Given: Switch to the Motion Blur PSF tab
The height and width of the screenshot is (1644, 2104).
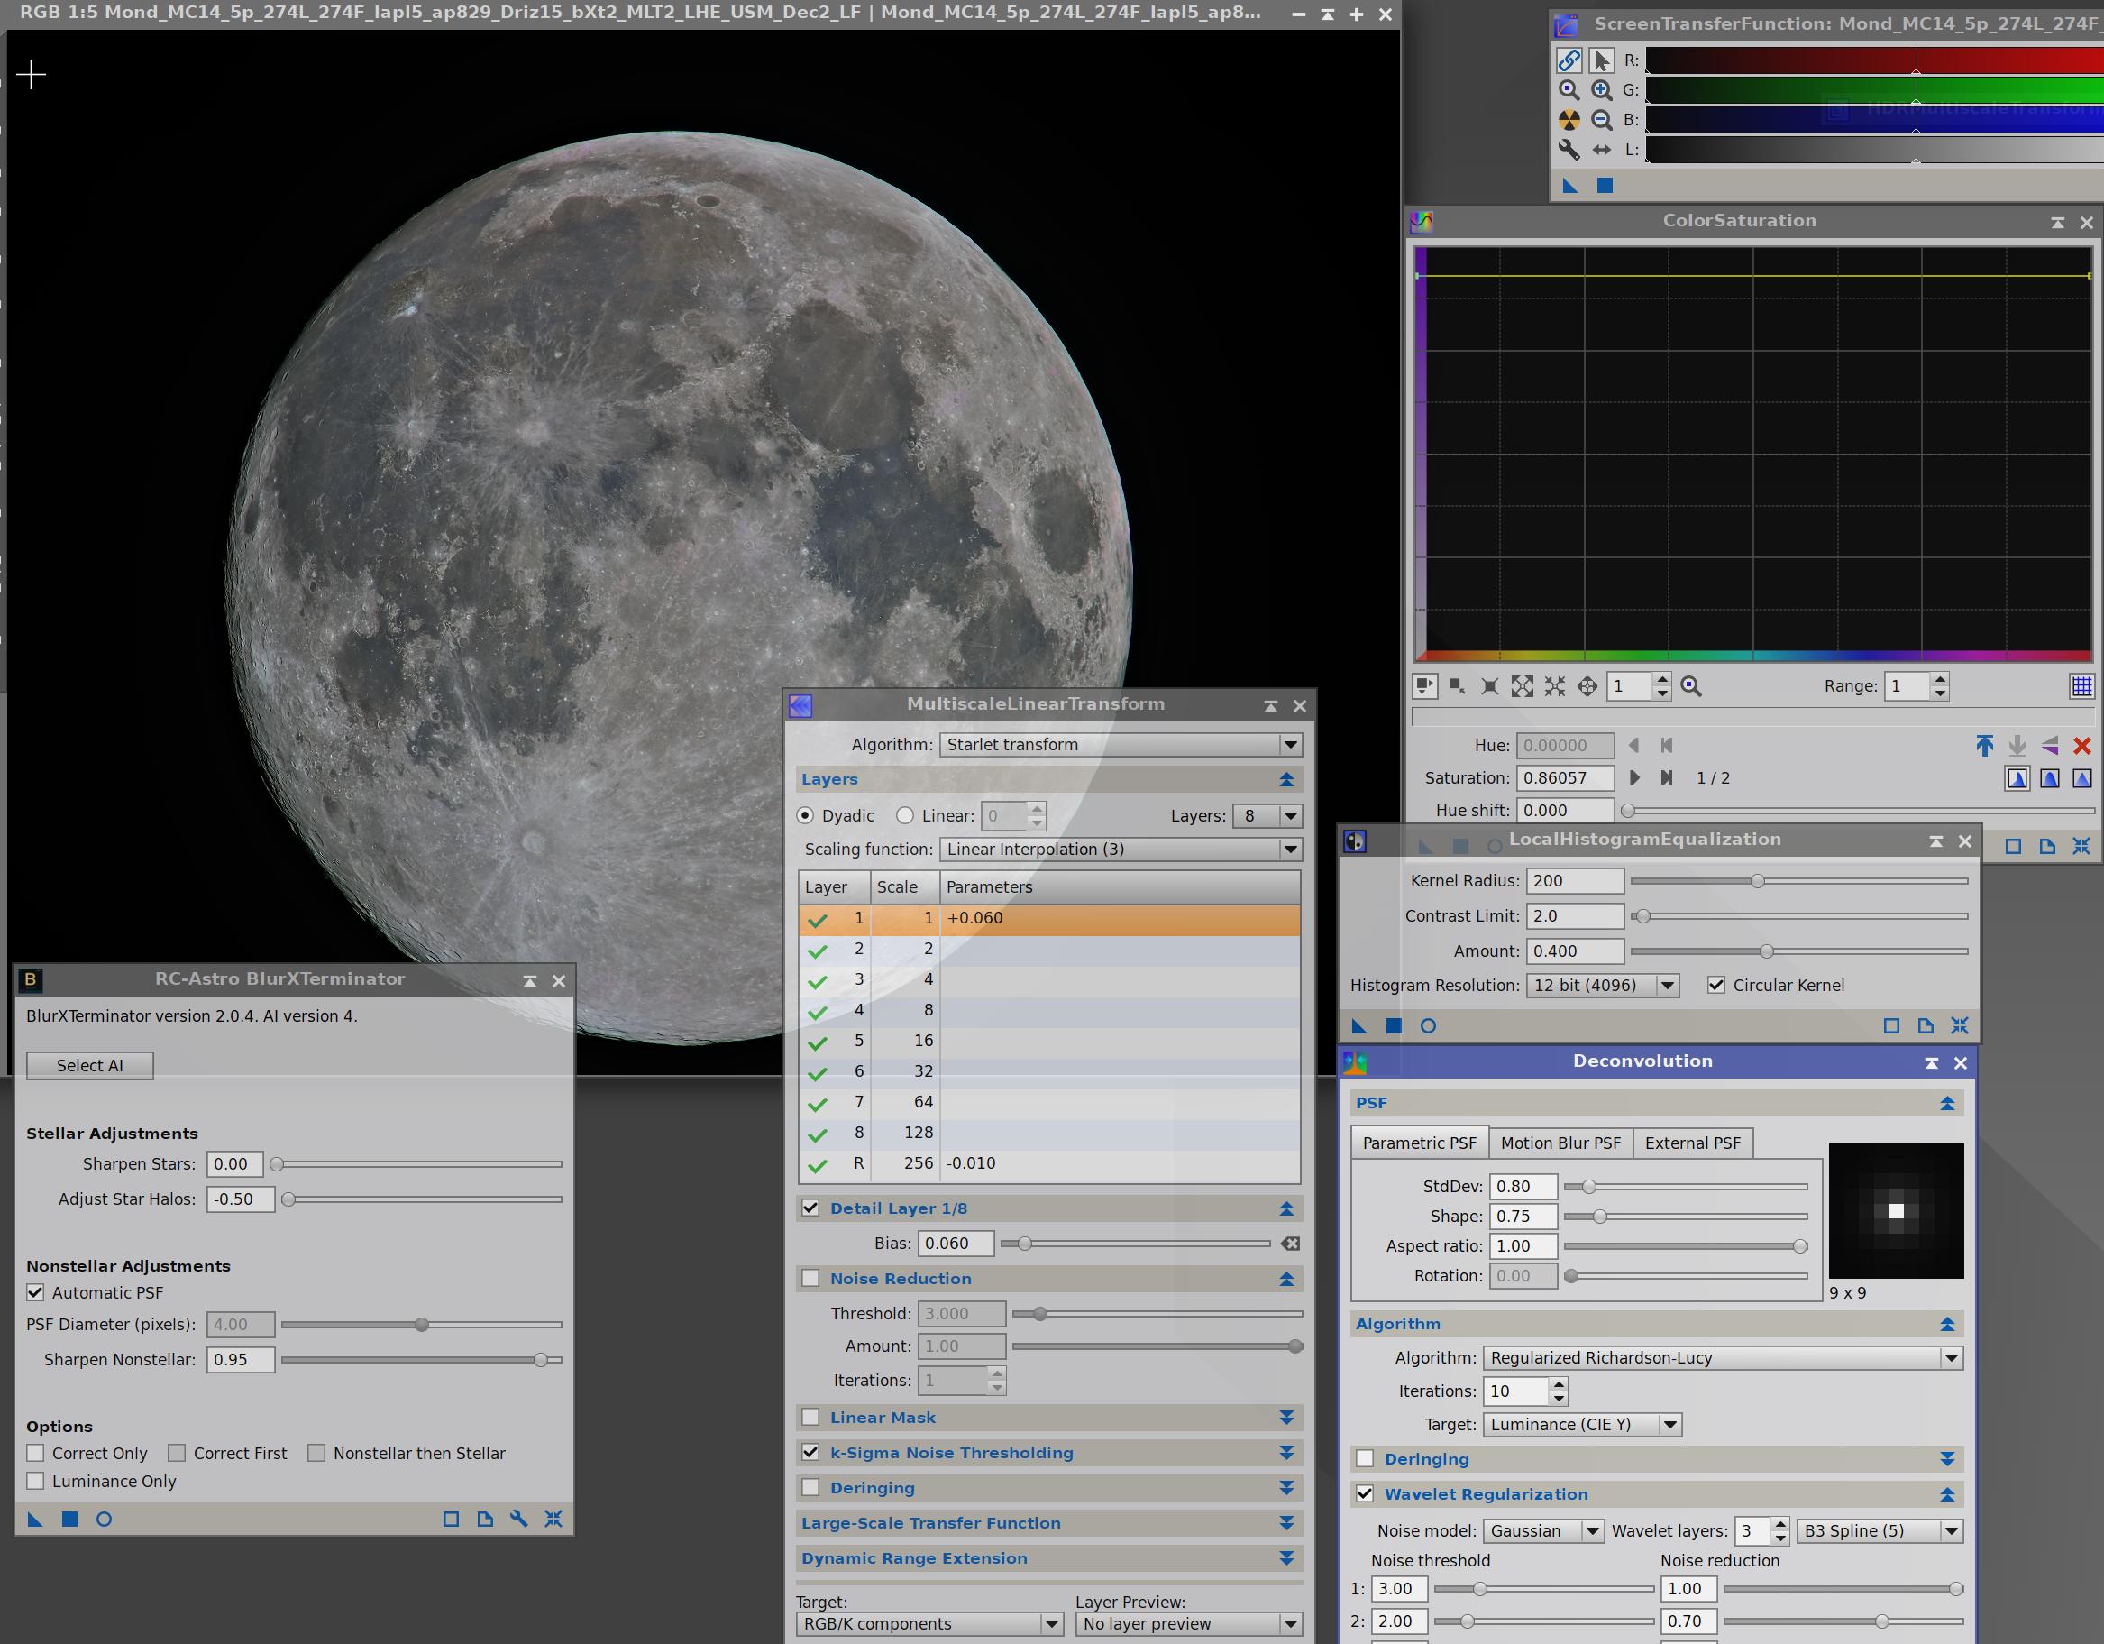Looking at the screenshot, I should [x=1560, y=1143].
